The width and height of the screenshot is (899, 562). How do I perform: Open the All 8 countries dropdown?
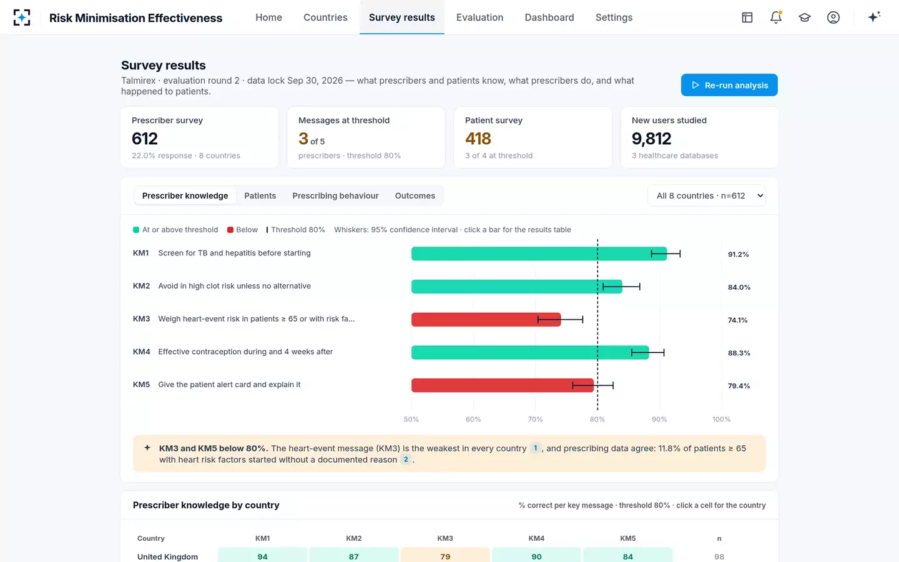[x=707, y=195]
